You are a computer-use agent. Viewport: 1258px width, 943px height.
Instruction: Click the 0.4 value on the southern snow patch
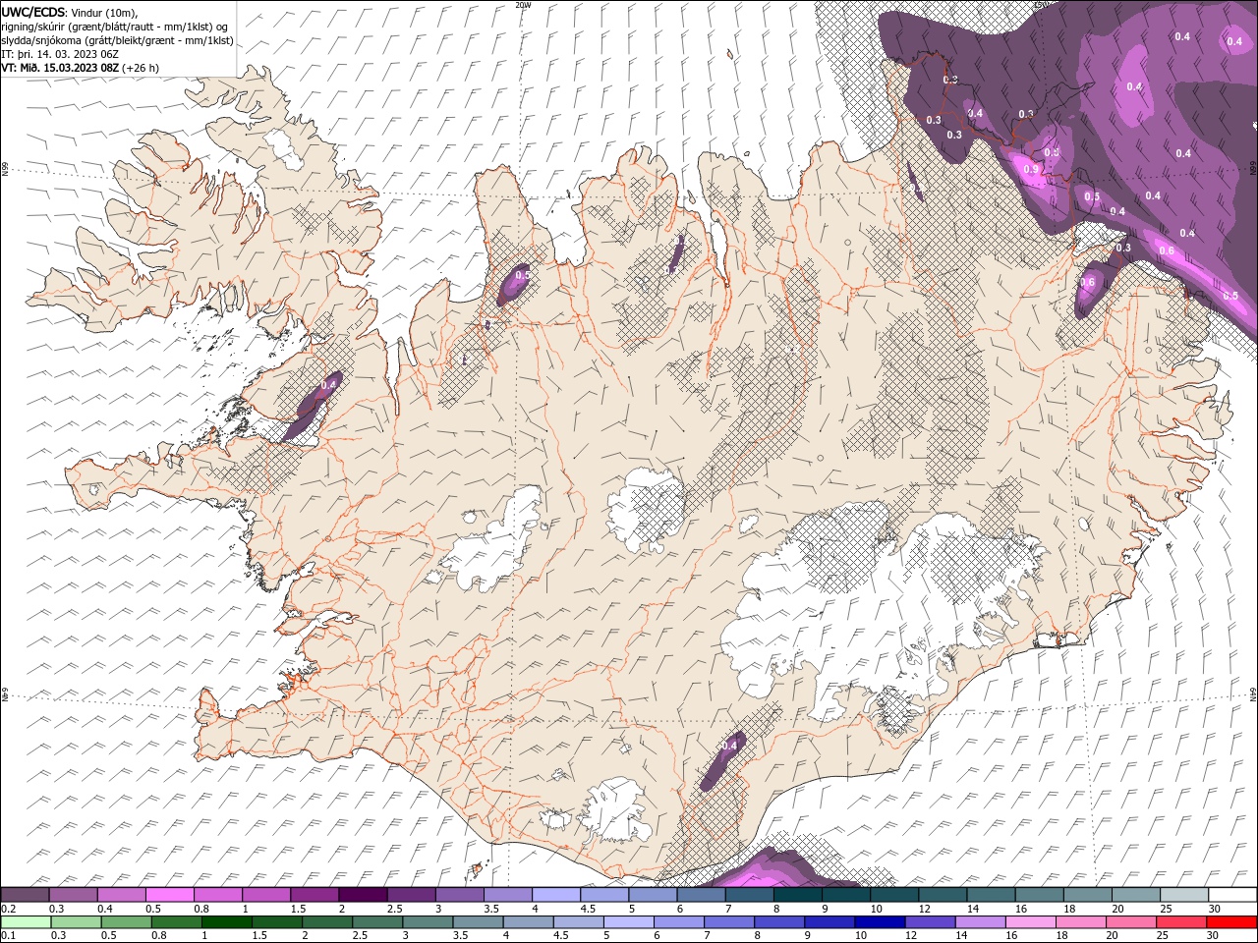pos(729,746)
